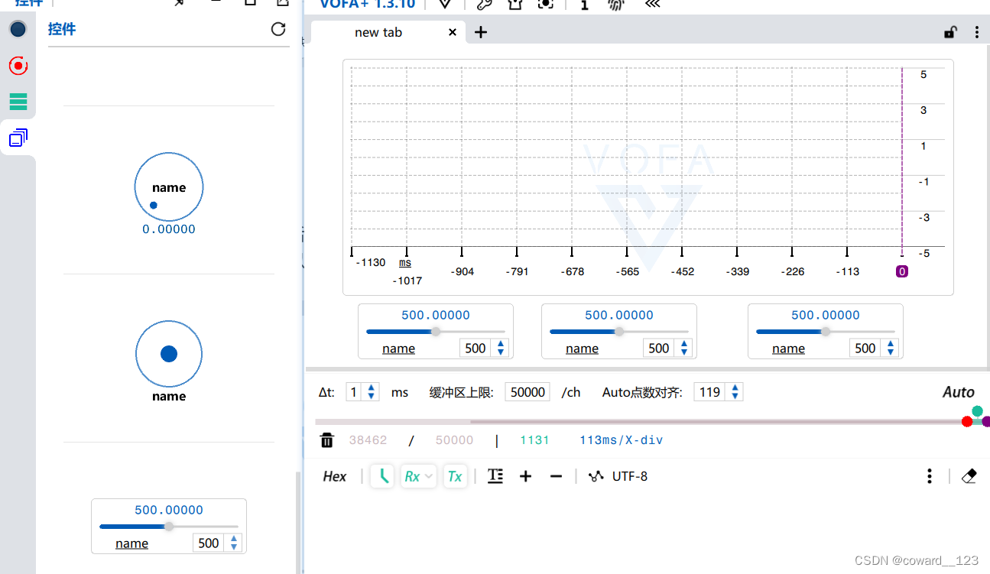The width and height of the screenshot is (990, 574).
Task: Open the UTF-8 encoding selector
Action: pos(618,476)
